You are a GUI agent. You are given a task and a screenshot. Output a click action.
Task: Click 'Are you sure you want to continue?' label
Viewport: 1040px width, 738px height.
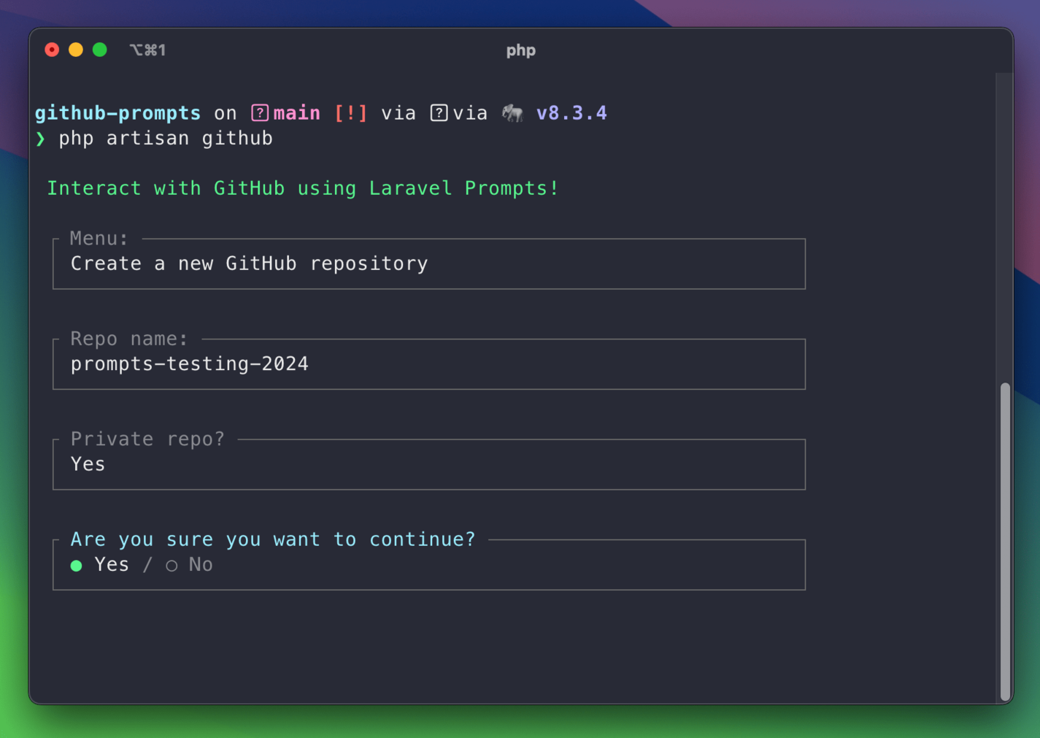click(273, 539)
